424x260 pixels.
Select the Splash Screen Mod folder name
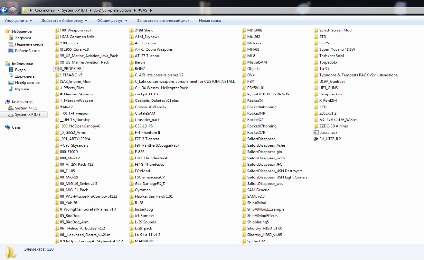tap(335, 30)
